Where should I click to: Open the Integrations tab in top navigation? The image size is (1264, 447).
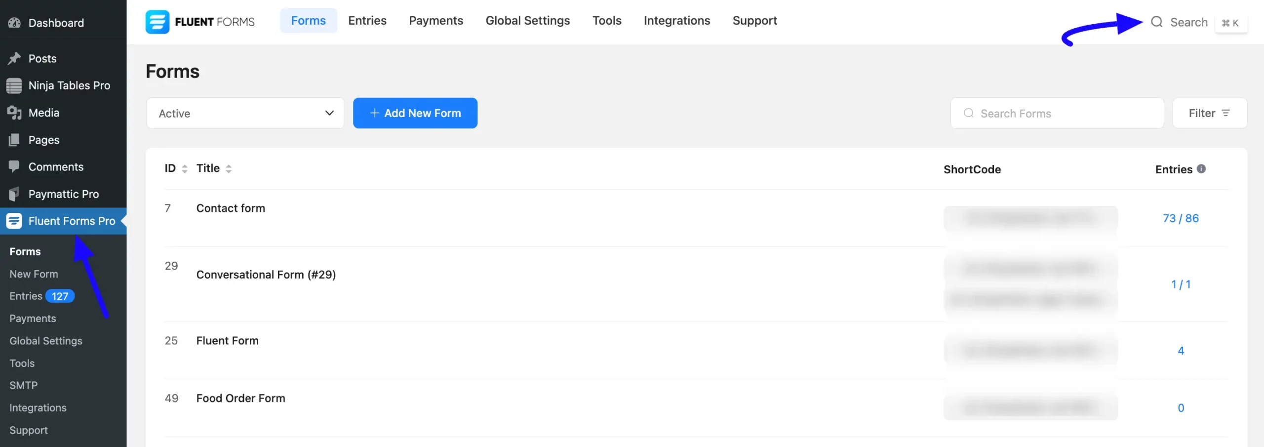tap(676, 21)
